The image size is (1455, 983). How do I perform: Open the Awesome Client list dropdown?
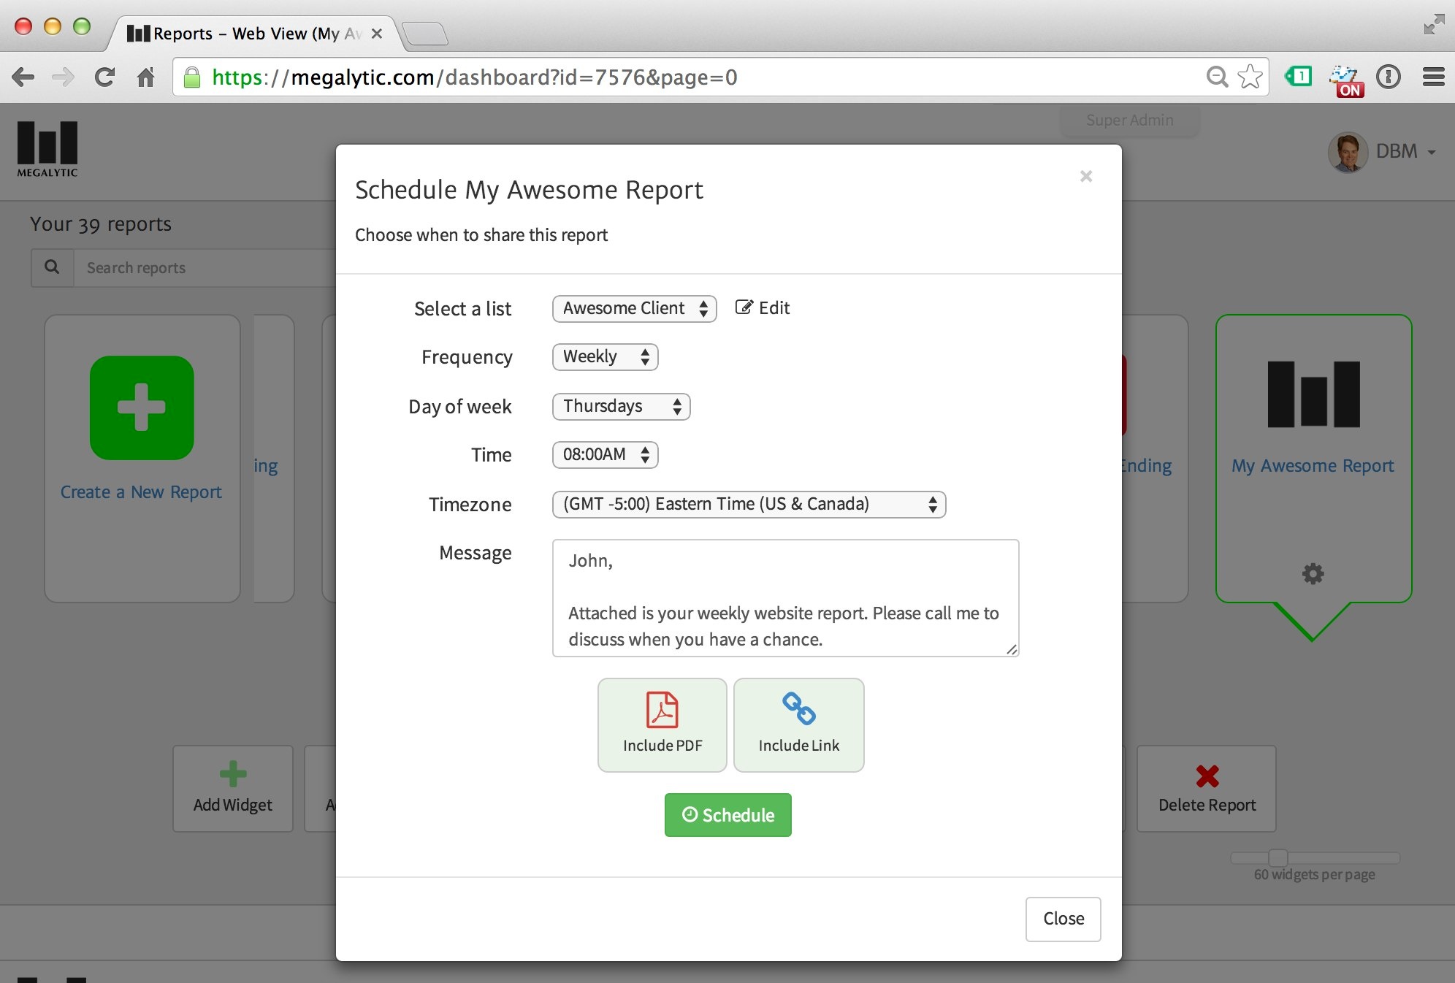point(634,308)
